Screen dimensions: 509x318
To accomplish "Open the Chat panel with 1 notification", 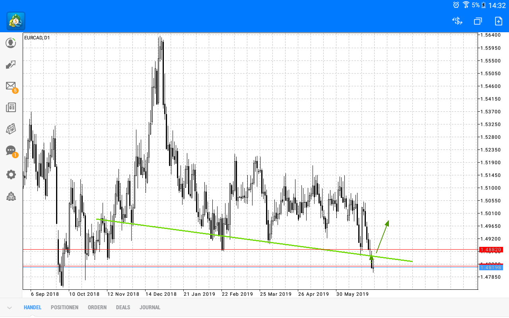I will point(11,151).
